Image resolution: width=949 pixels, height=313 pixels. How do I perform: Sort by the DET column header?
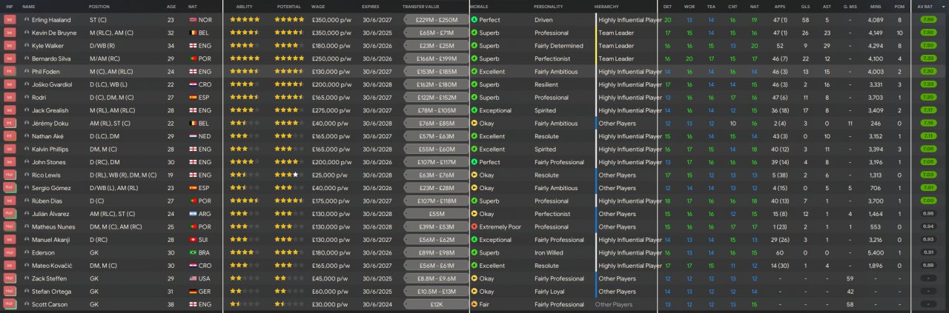[667, 6]
